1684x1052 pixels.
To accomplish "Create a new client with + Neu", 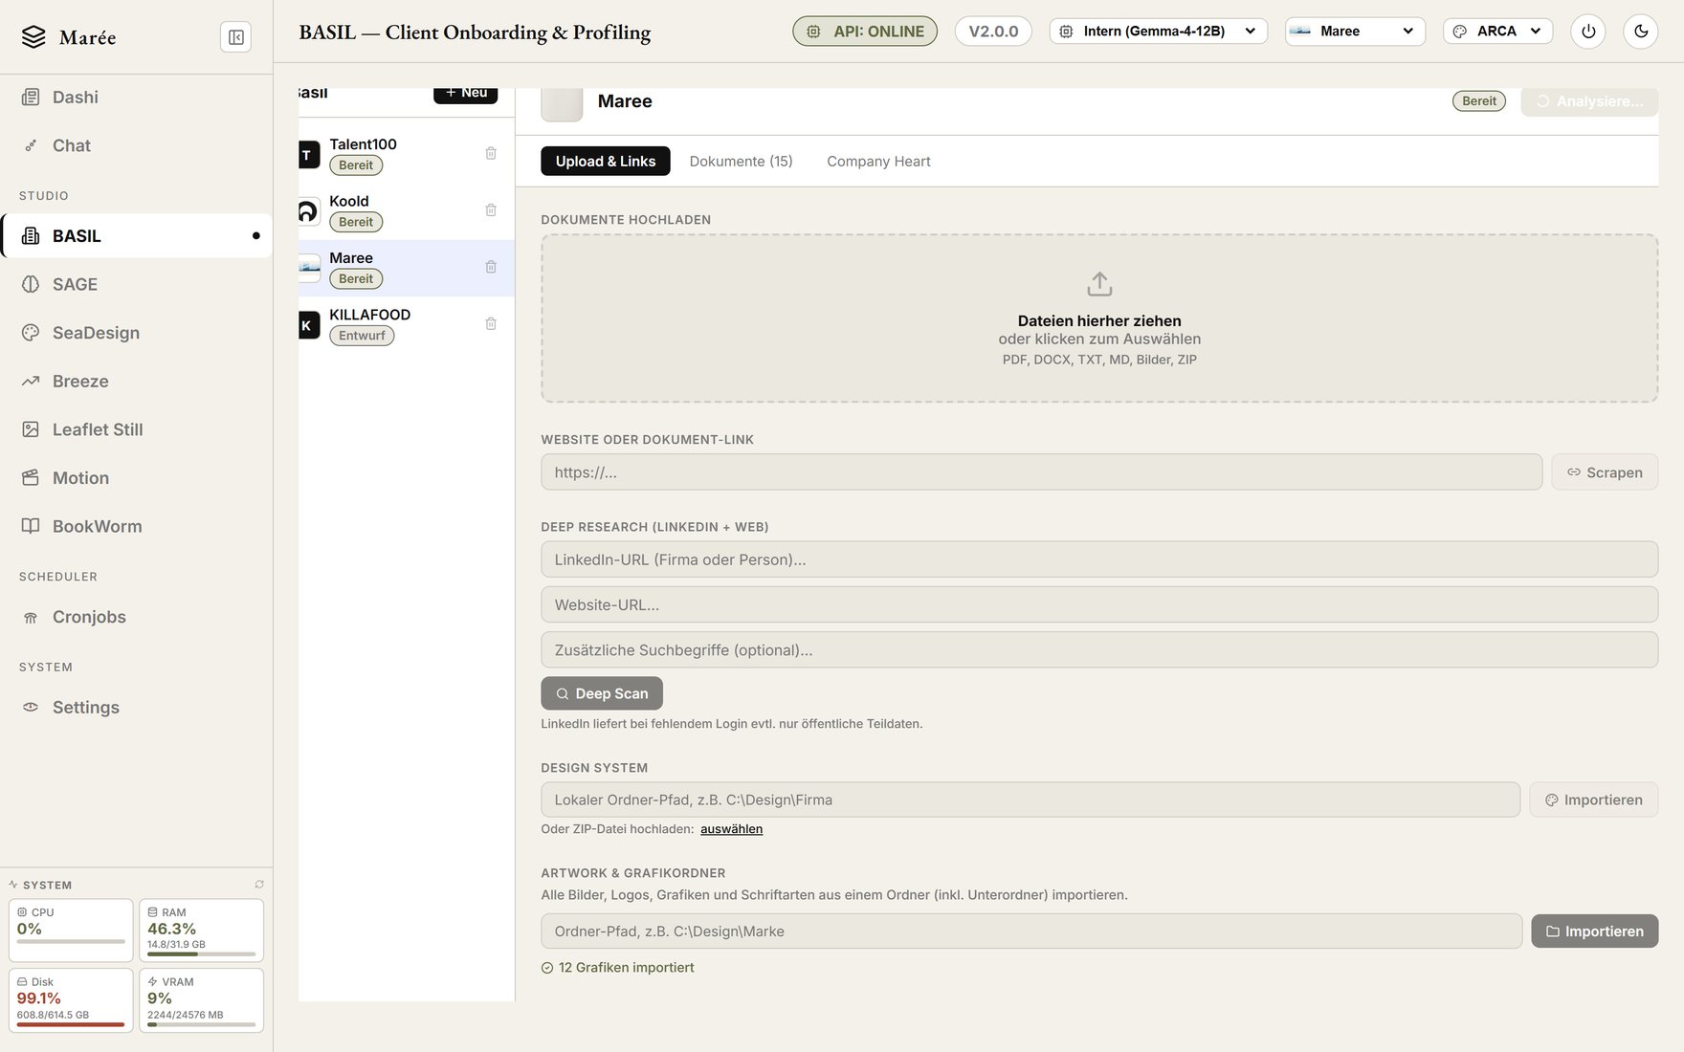I will tap(466, 93).
